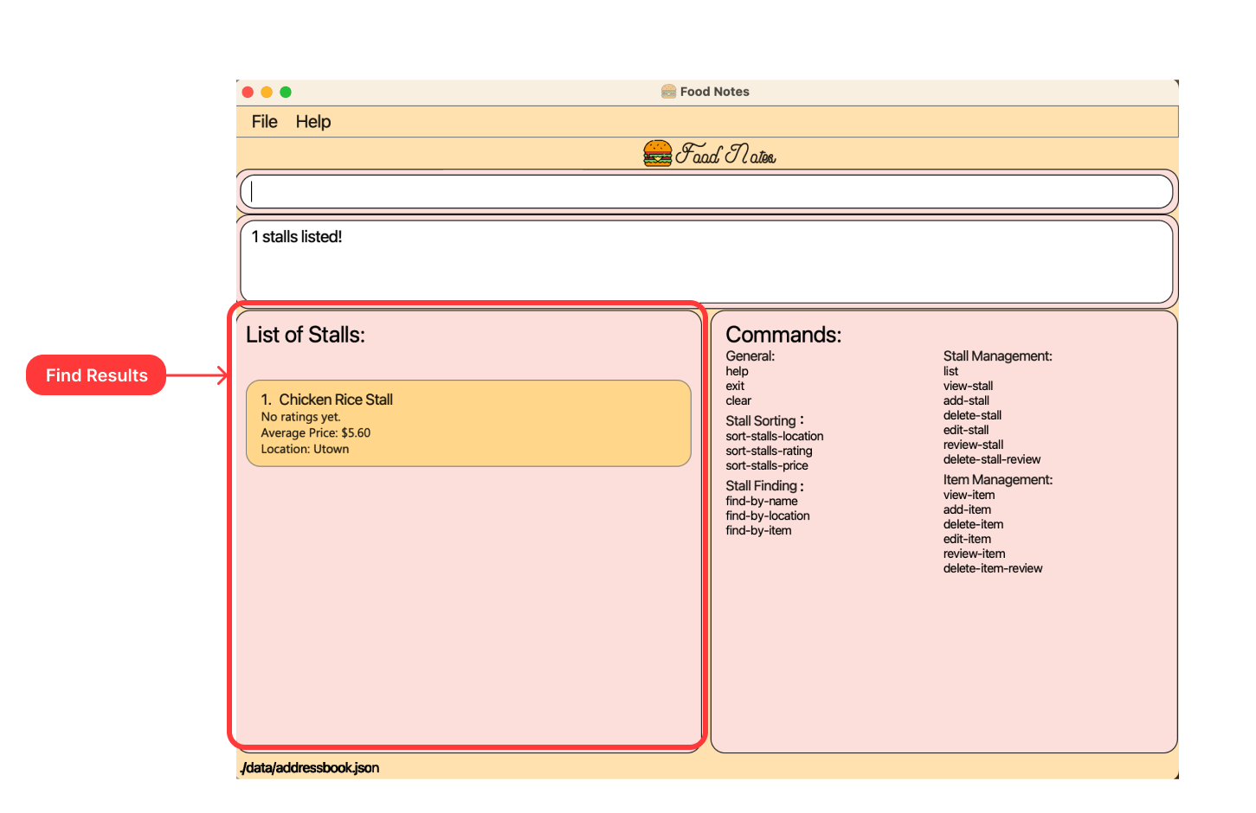Click the 'exit' command text
This screenshot has width=1256, height=813.
(735, 387)
